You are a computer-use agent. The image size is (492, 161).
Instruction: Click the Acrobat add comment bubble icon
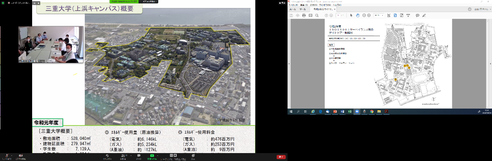(x=417, y=15)
